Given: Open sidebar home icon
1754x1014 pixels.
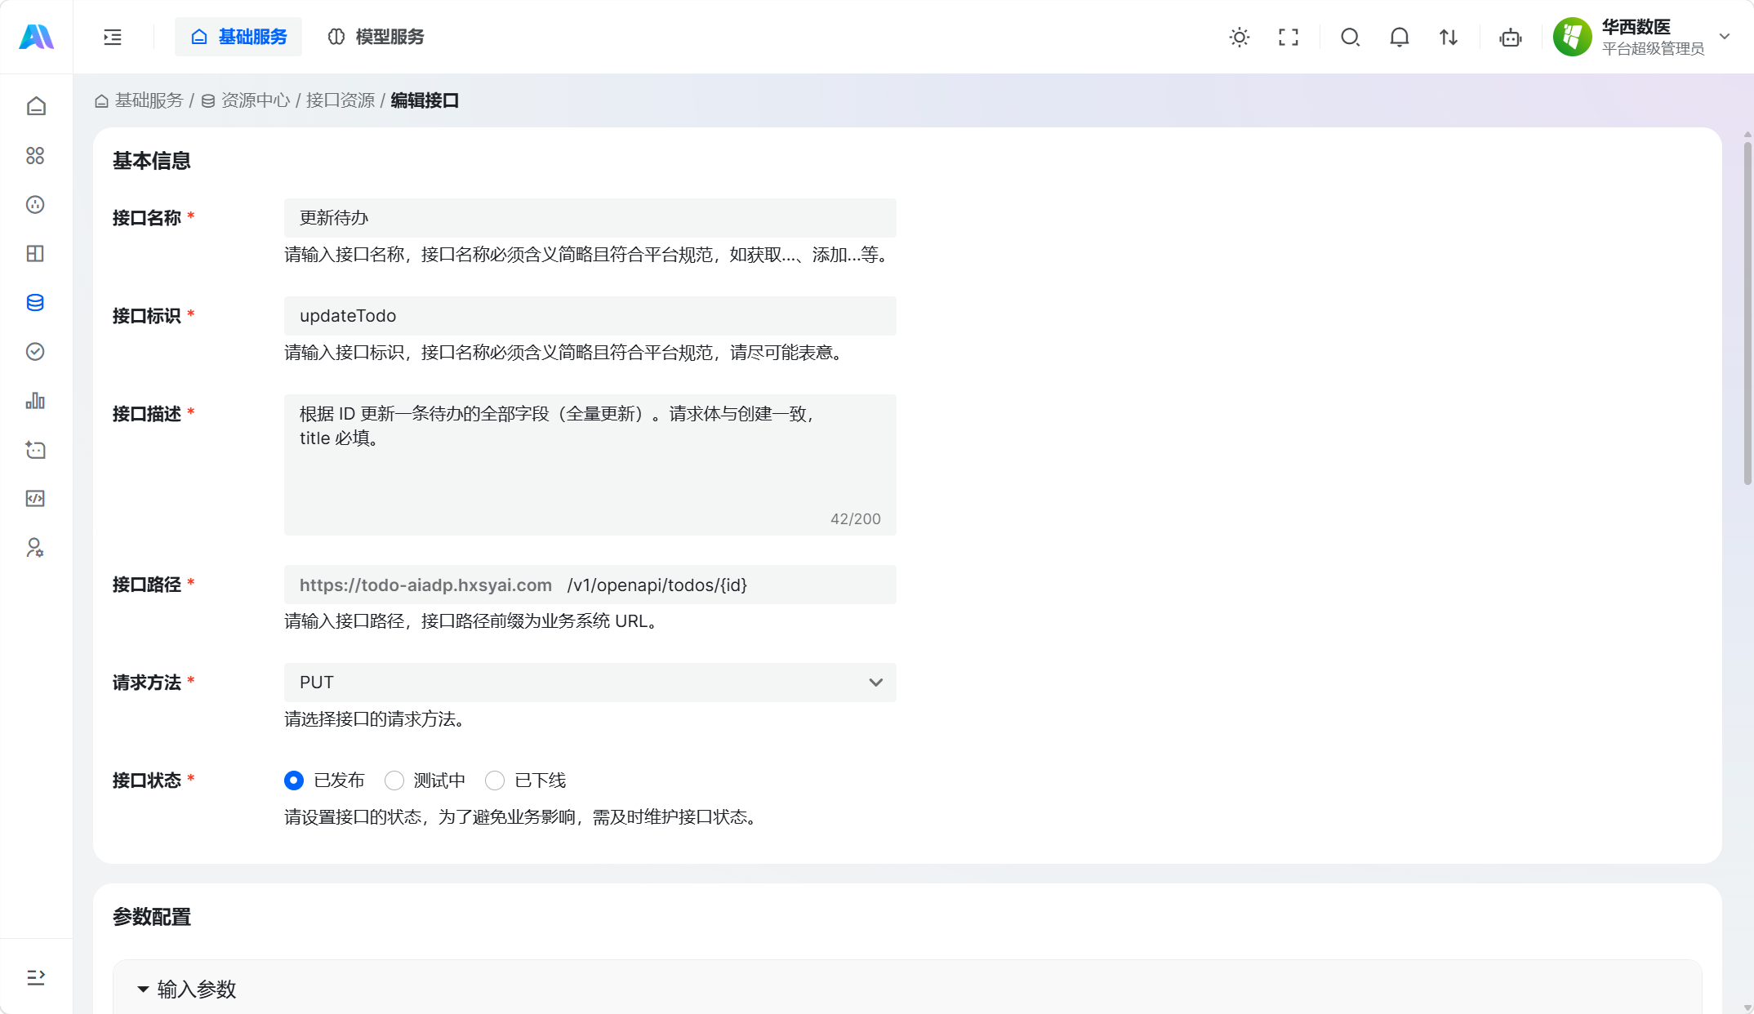Looking at the screenshot, I should [35, 106].
